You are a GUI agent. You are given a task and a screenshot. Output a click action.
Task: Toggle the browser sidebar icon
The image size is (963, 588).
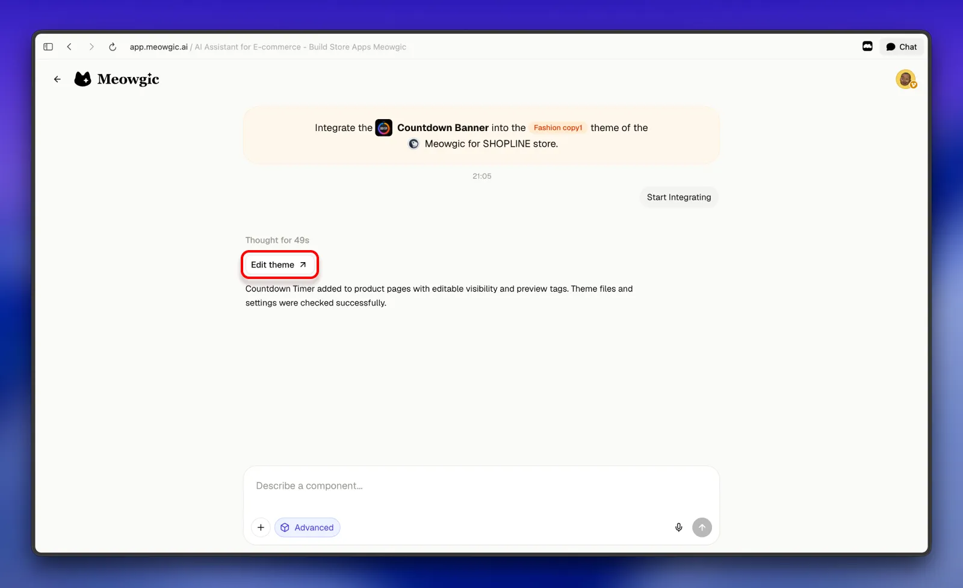coord(48,47)
